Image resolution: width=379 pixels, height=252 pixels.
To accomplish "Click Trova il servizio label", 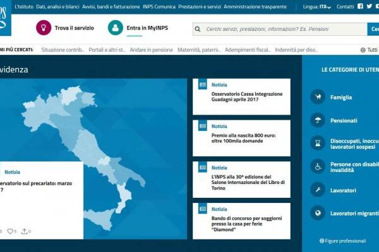I will tap(74, 28).
